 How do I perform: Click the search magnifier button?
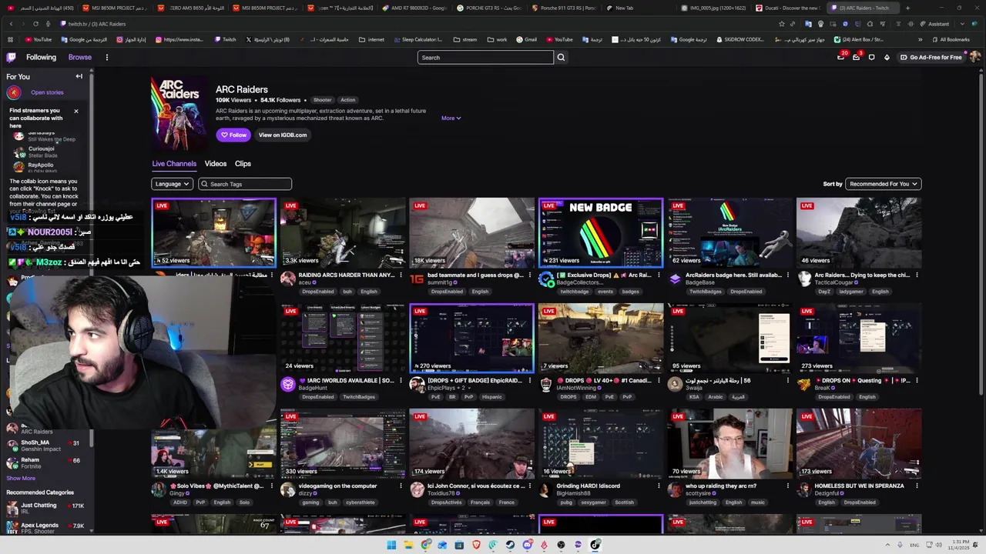(x=561, y=57)
